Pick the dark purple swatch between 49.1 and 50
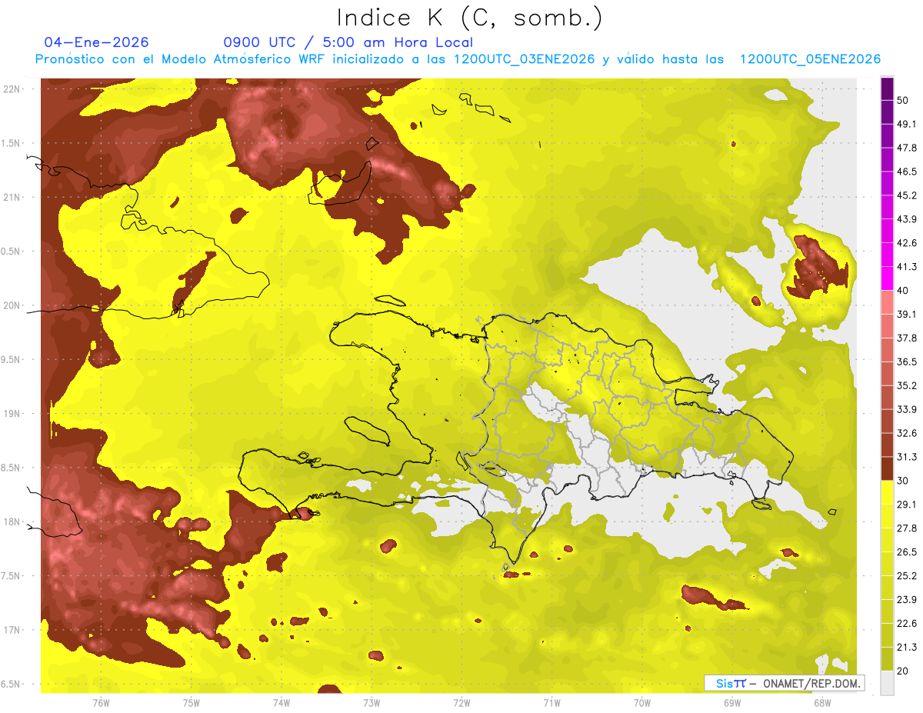 coord(888,112)
